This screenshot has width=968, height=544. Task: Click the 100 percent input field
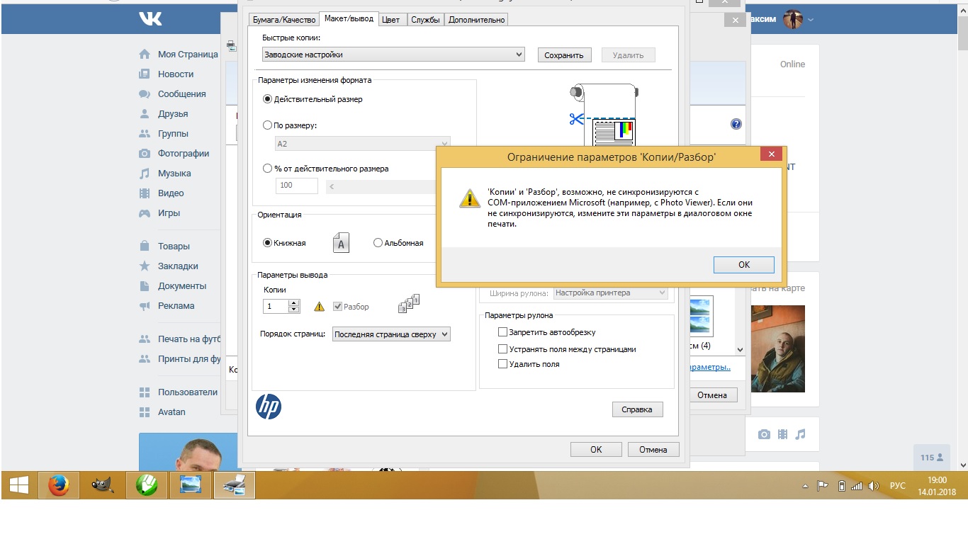coord(296,186)
